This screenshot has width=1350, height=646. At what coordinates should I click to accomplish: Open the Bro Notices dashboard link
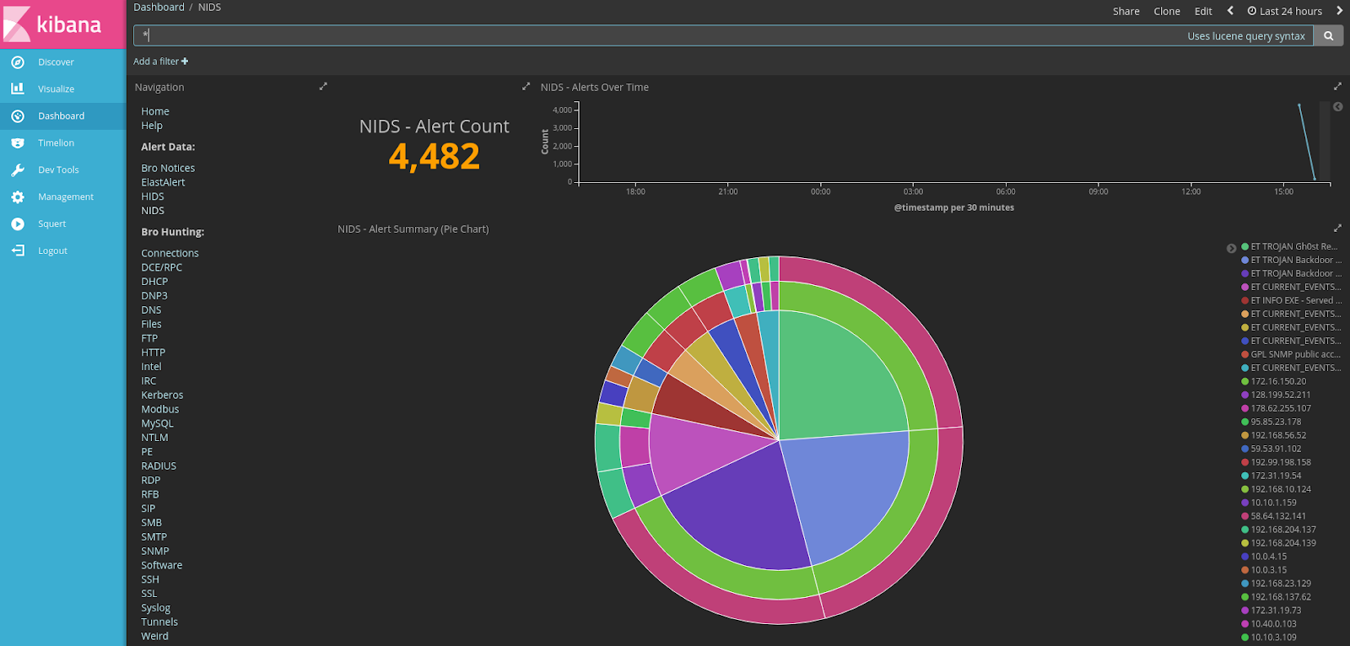coord(168,168)
